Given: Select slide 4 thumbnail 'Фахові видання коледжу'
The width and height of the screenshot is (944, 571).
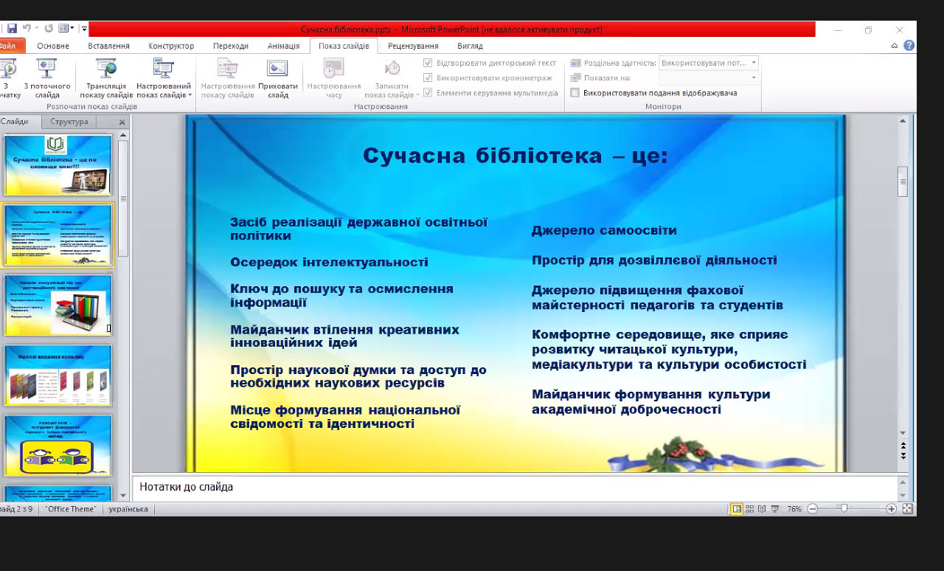Looking at the screenshot, I should coord(58,375).
